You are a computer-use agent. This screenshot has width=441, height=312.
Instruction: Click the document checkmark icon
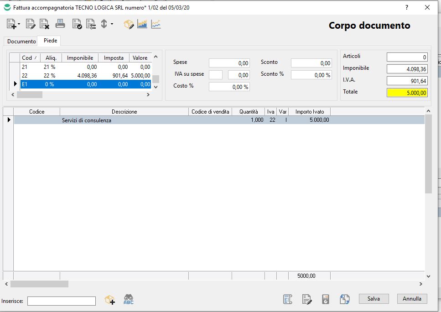pyautogui.click(x=77, y=24)
